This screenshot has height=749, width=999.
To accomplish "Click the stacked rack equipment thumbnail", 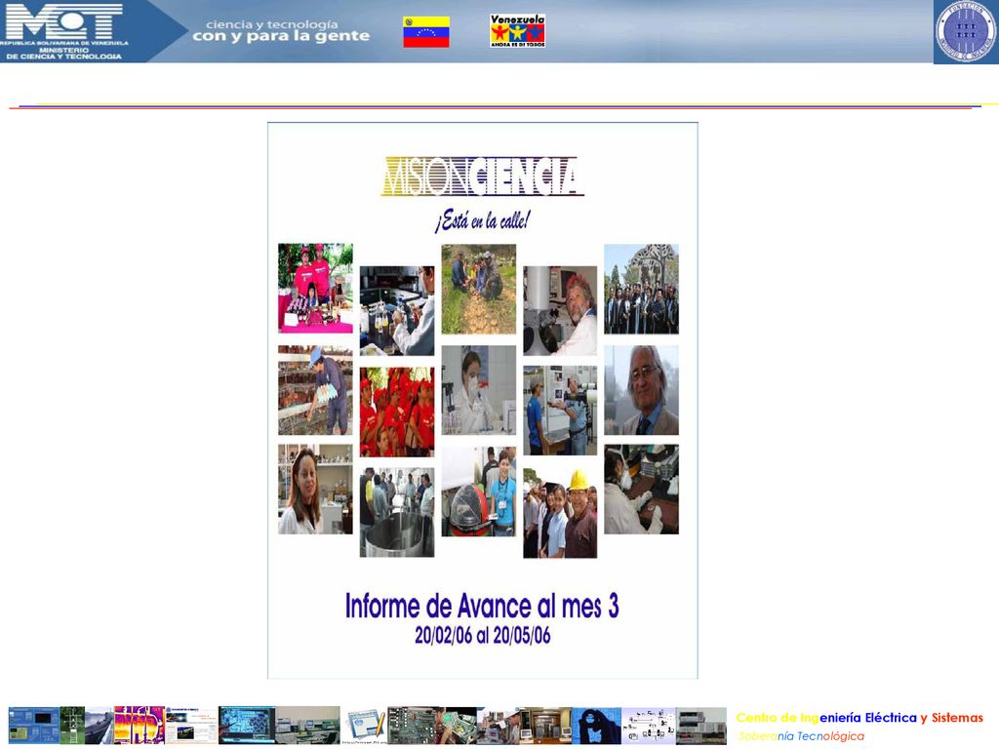I will [700, 726].
